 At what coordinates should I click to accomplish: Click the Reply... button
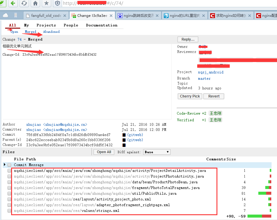[x=188, y=39]
